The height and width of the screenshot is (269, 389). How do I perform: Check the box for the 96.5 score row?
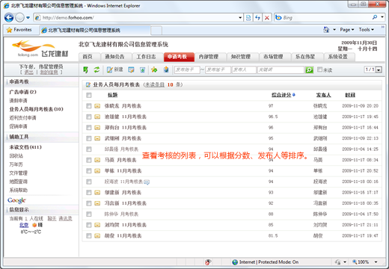(89, 117)
